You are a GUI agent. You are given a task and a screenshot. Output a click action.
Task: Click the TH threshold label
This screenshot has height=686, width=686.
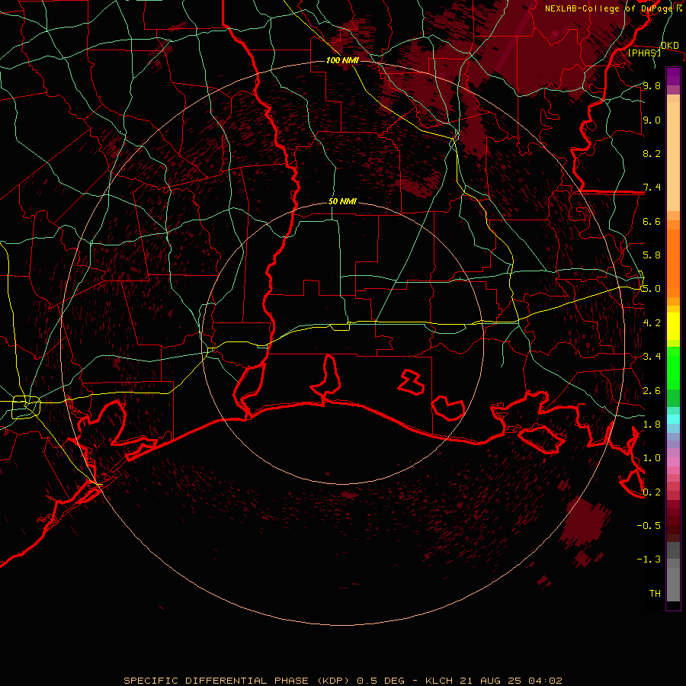click(x=655, y=594)
